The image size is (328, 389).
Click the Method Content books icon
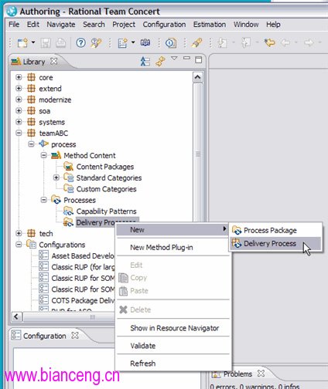click(x=56, y=155)
